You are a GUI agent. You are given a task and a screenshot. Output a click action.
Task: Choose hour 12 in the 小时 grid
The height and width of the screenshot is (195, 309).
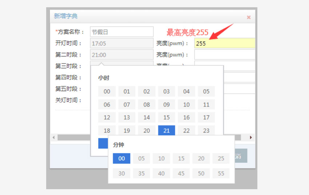(107, 117)
